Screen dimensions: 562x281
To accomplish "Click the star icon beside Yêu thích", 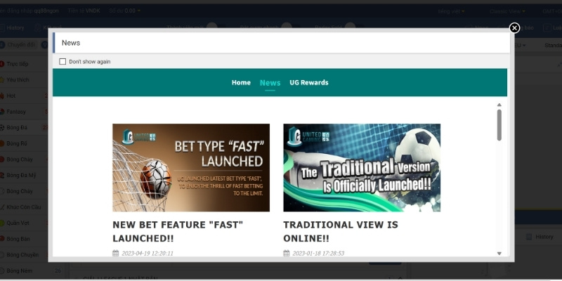I will coord(2,79).
